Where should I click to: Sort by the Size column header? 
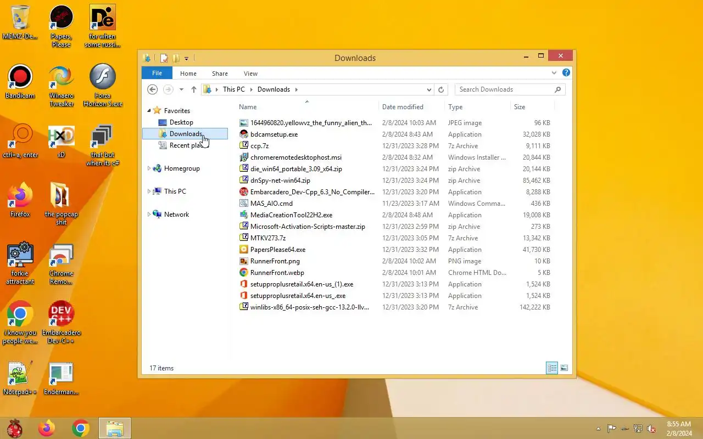point(533,107)
